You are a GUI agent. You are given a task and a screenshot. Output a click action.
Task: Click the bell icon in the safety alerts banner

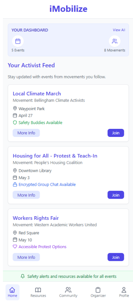point(23,276)
